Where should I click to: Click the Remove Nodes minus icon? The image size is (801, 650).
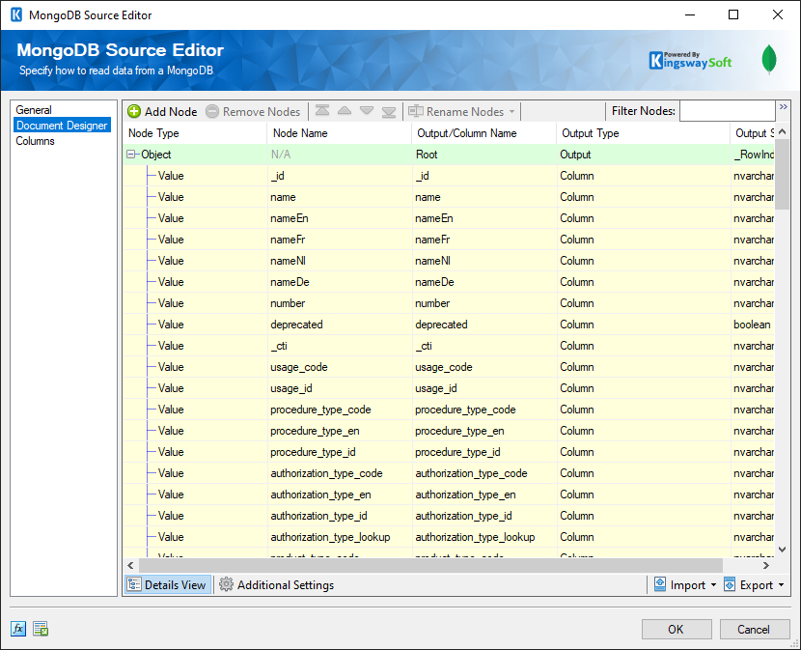212,111
